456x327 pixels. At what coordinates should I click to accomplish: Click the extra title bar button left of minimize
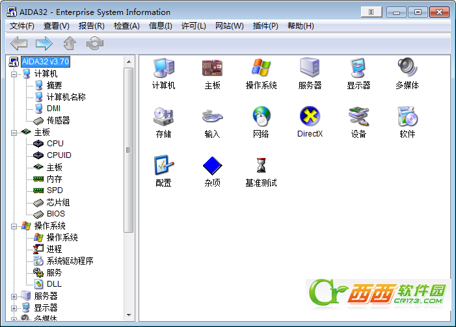[371, 12]
